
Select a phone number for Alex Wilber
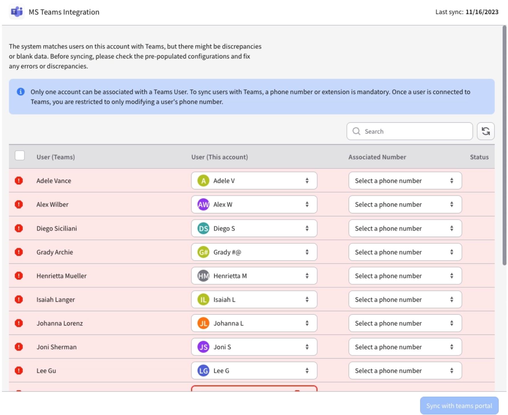405,204
